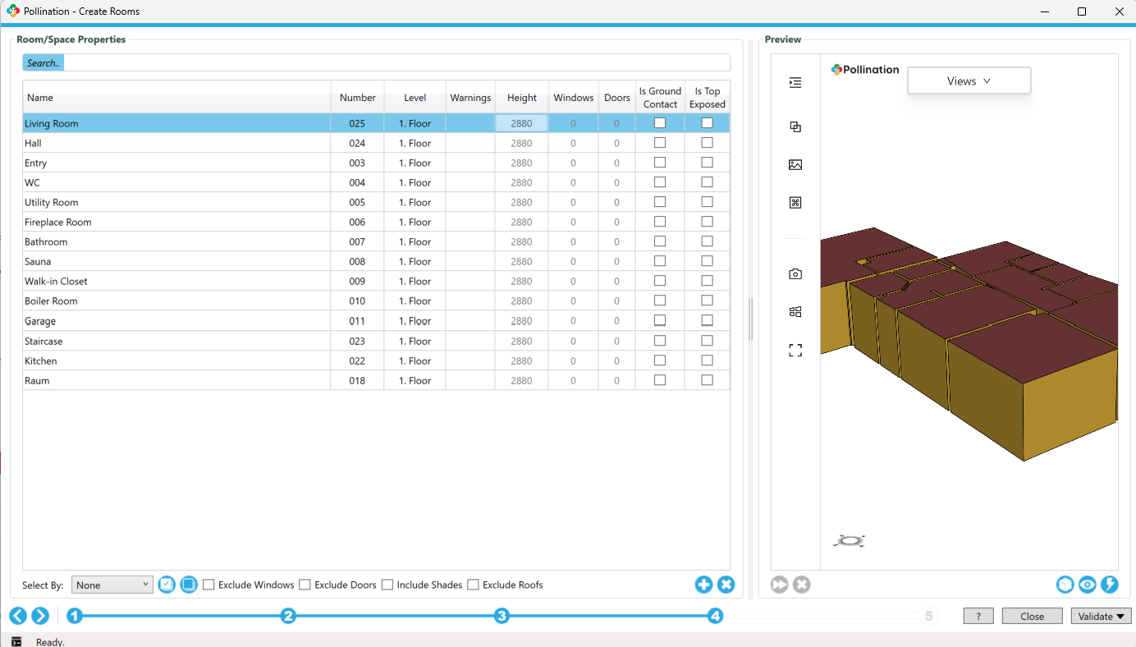1136x647 pixels.
Task: Sort rooms by the Name column header
Action: [40, 98]
